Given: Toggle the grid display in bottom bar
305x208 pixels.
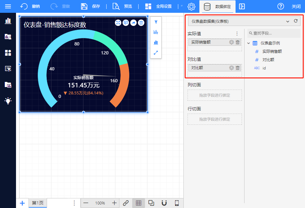Looking at the screenshot, I should (x=138, y=203).
